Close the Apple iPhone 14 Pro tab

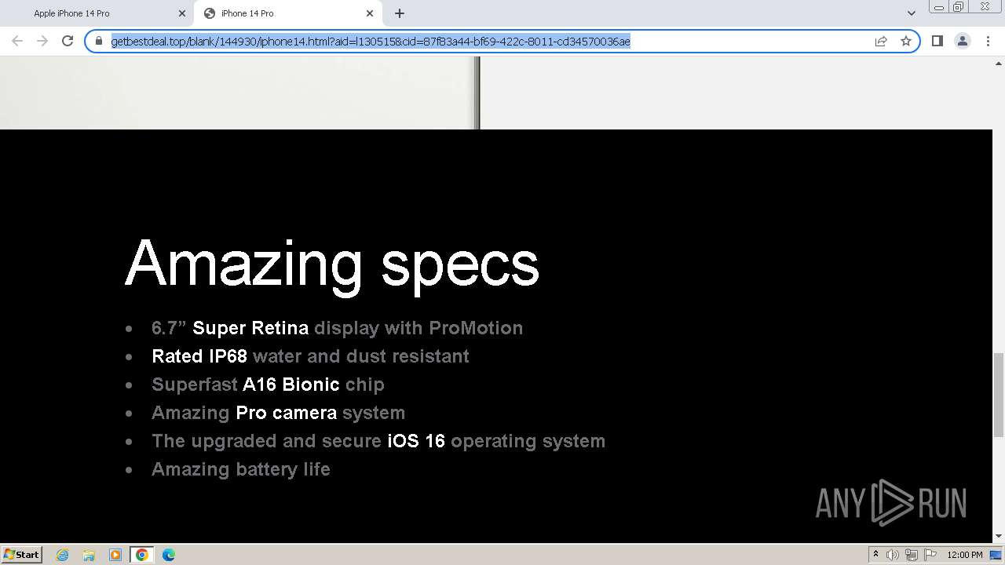(x=181, y=13)
